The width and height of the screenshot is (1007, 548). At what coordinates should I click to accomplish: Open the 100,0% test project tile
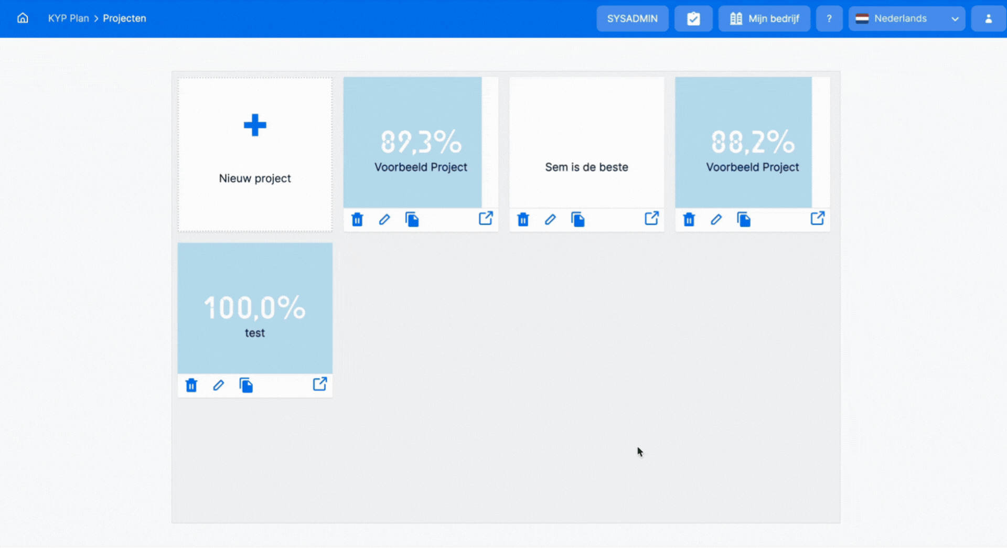click(x=255, y=308)
